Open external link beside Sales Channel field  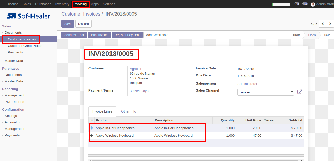click(300, 92)
